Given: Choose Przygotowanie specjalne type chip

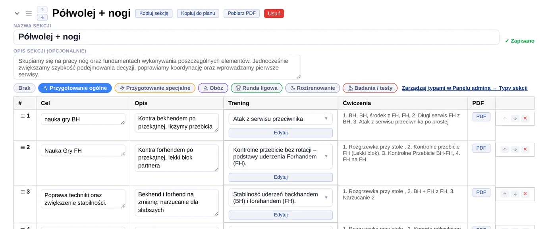Looking at the screenshot, I should (155, 88).
